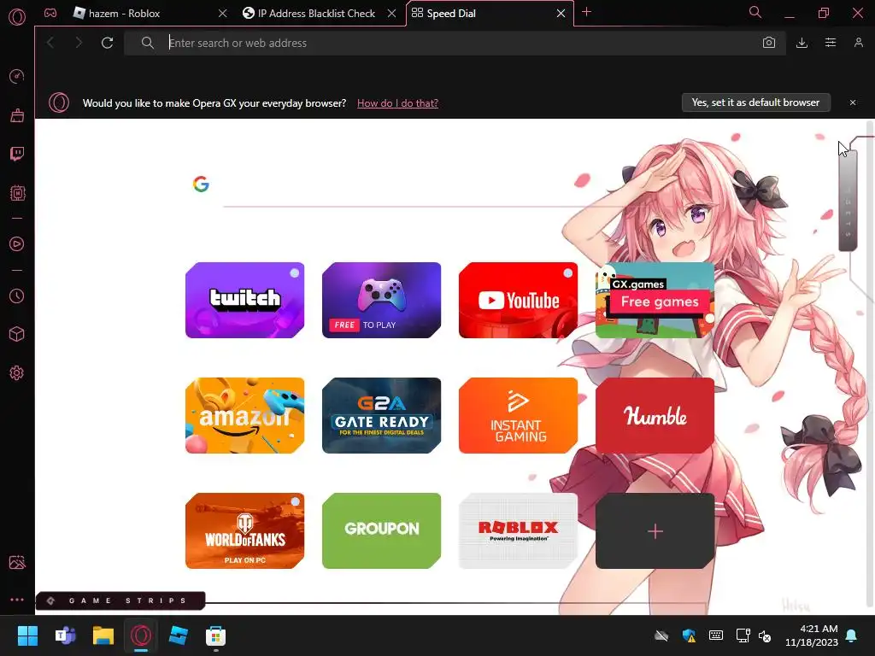Dismiss the default browser notification bar
Image resolution: width=875 pixels, height=656 pixels.
pyautogui.click(x=853, y=102)
